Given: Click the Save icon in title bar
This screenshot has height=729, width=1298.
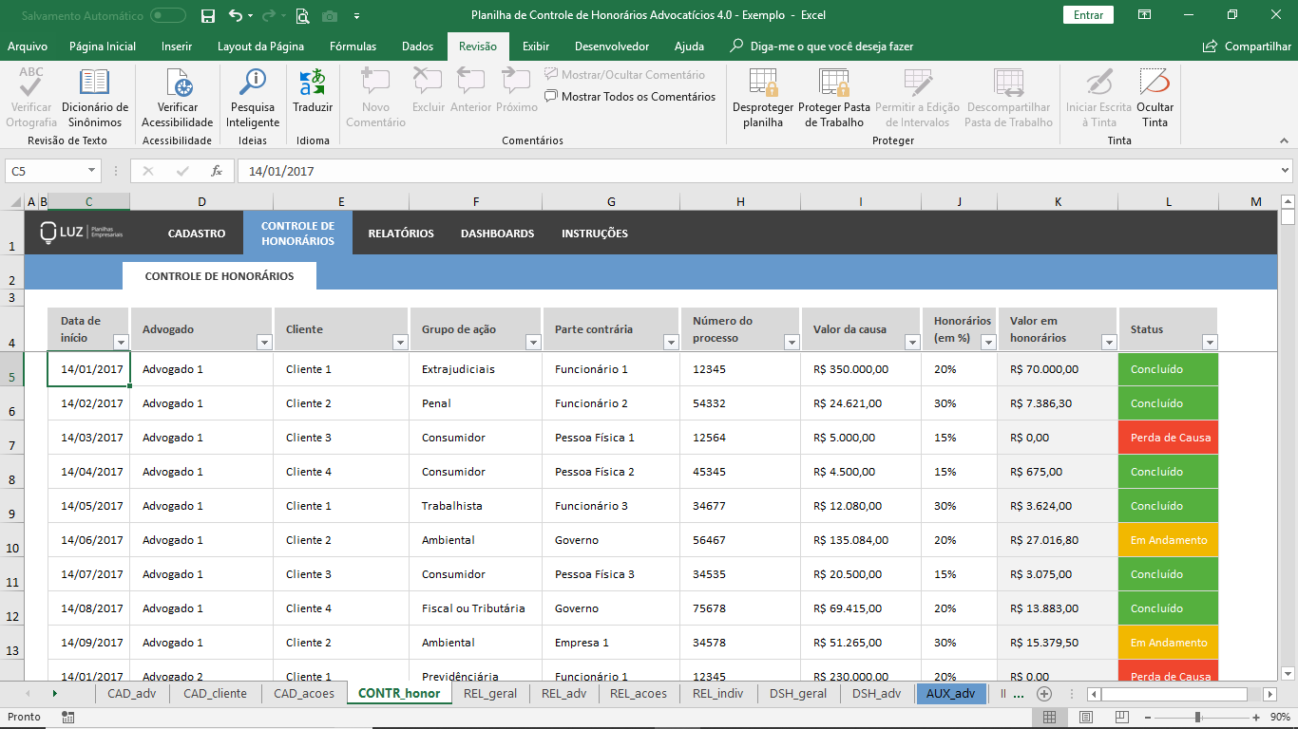Looking at the screenshot, I should (208, 15).
